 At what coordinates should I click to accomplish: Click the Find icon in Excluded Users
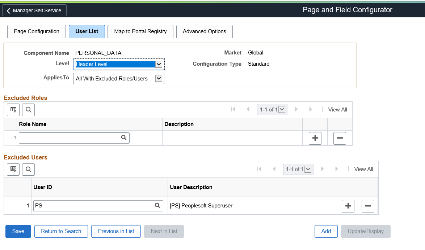28,169
